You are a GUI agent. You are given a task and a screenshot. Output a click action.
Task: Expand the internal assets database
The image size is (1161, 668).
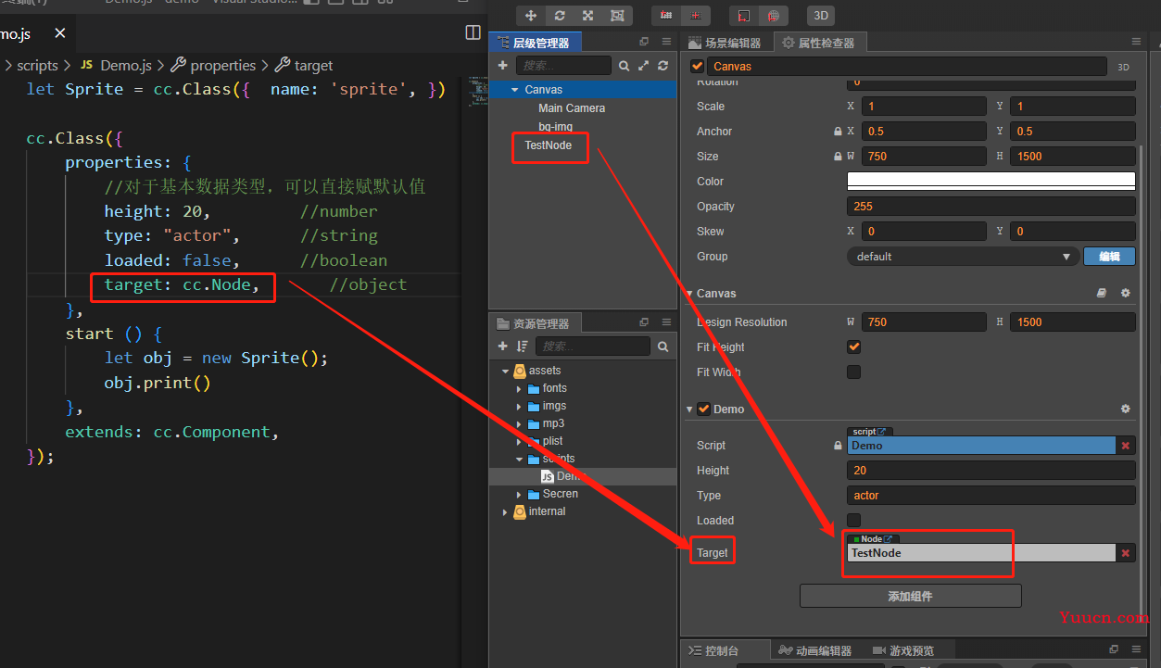[505, 511]
